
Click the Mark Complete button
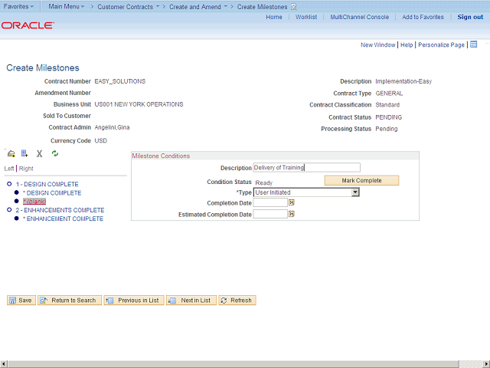(361, 181)
